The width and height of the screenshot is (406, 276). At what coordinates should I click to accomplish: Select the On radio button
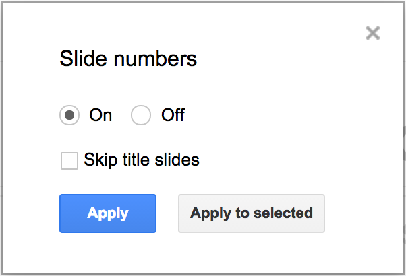(69, 115)
